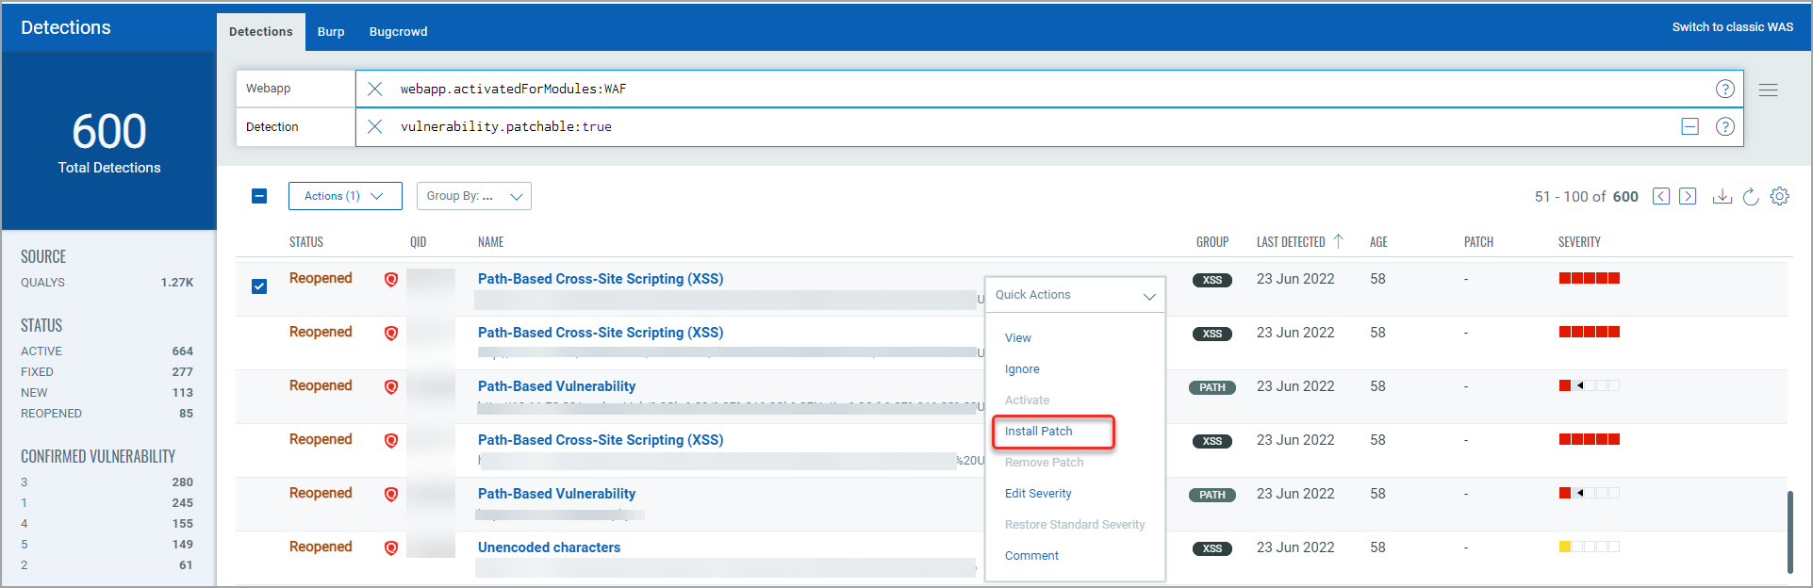Screen dimensions: 1813x588
Task: Toggle the select-all header checkbox
Action: [x=259, y=196]
